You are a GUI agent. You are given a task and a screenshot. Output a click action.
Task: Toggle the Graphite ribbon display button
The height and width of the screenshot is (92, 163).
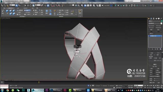click(x=85, y=5)
